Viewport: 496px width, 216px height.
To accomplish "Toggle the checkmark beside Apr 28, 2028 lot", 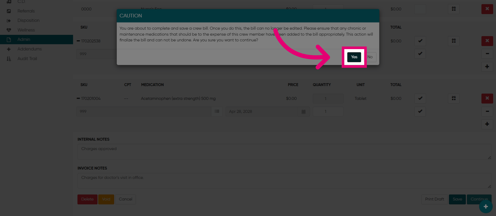I will pyautogui.click(x=420, y=111).
